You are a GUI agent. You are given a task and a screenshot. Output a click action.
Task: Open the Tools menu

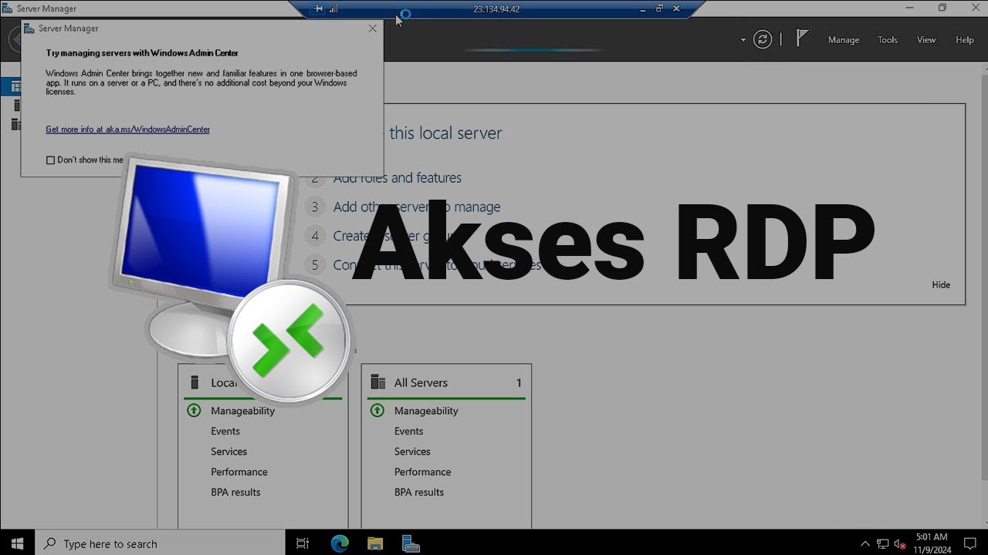888,40
